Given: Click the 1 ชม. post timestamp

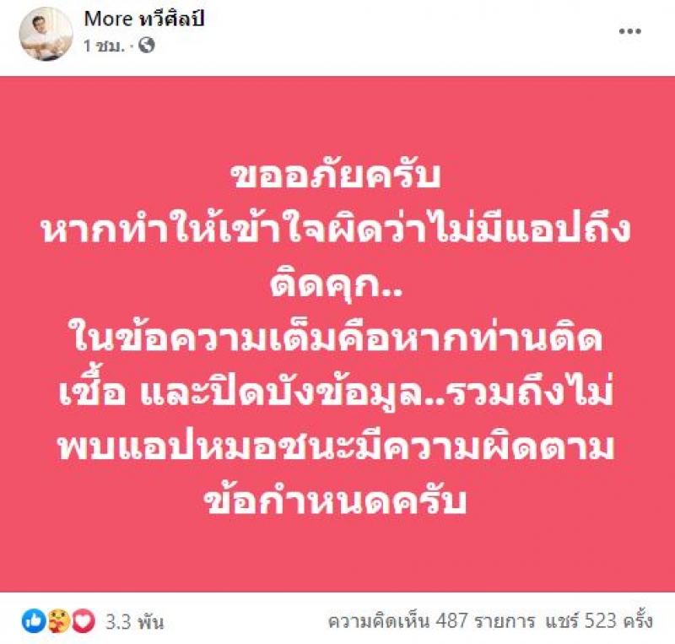Looking at the screenshot, I should tap(104, 46).
